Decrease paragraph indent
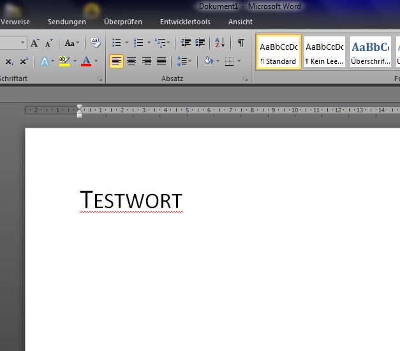The width and height of the screenshot is (400, 351). pos(186,43)
